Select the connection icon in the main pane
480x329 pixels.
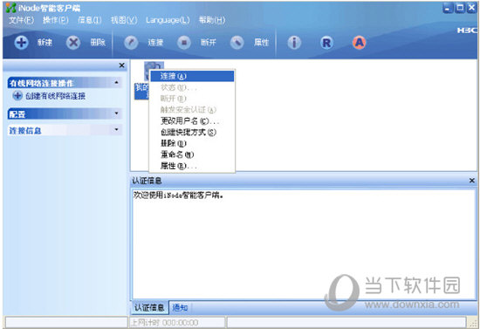147,72
